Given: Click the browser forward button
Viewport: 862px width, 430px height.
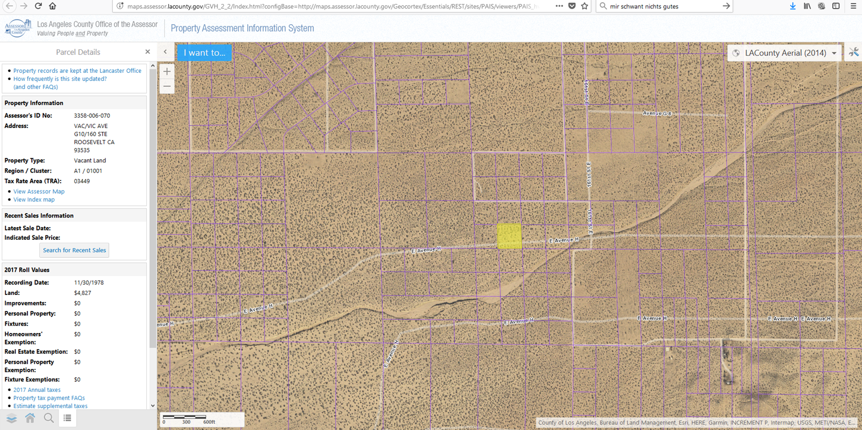Looking at the screenshot, I should 24,6.
